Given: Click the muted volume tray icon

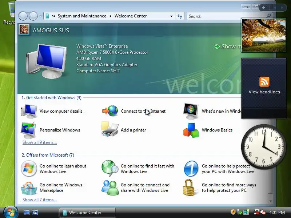Looking at the screenshot, I should 263,212.
